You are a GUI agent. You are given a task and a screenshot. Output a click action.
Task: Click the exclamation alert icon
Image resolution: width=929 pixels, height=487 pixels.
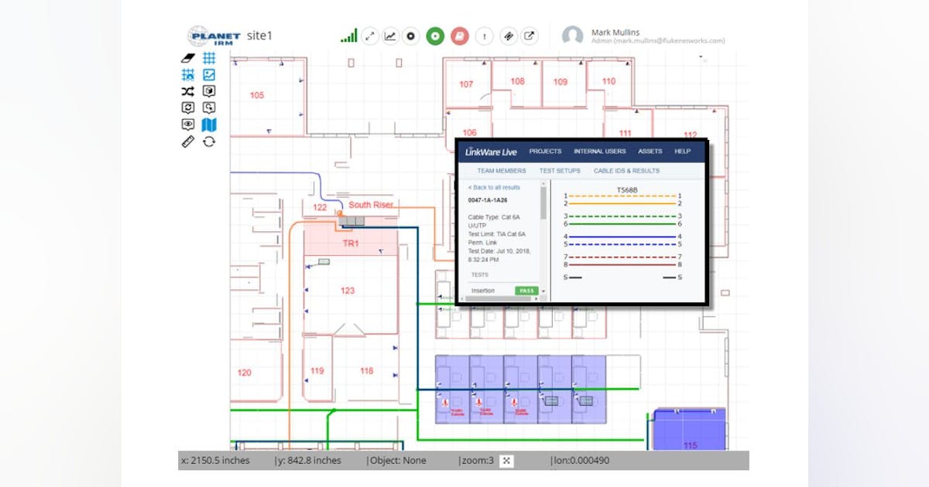pyautogui.click(x=485, y=36)
